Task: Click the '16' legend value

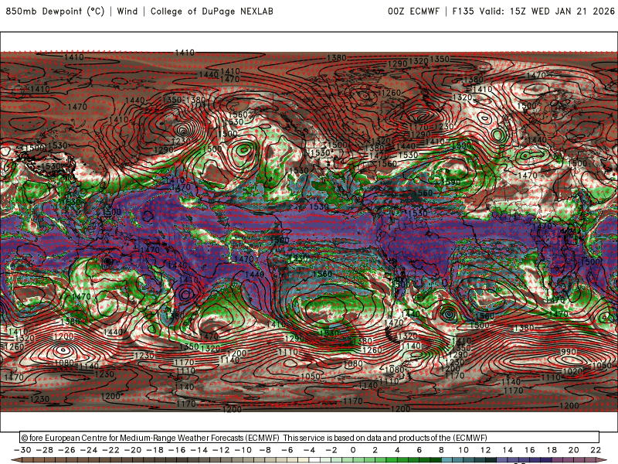Action: (529, 450)
